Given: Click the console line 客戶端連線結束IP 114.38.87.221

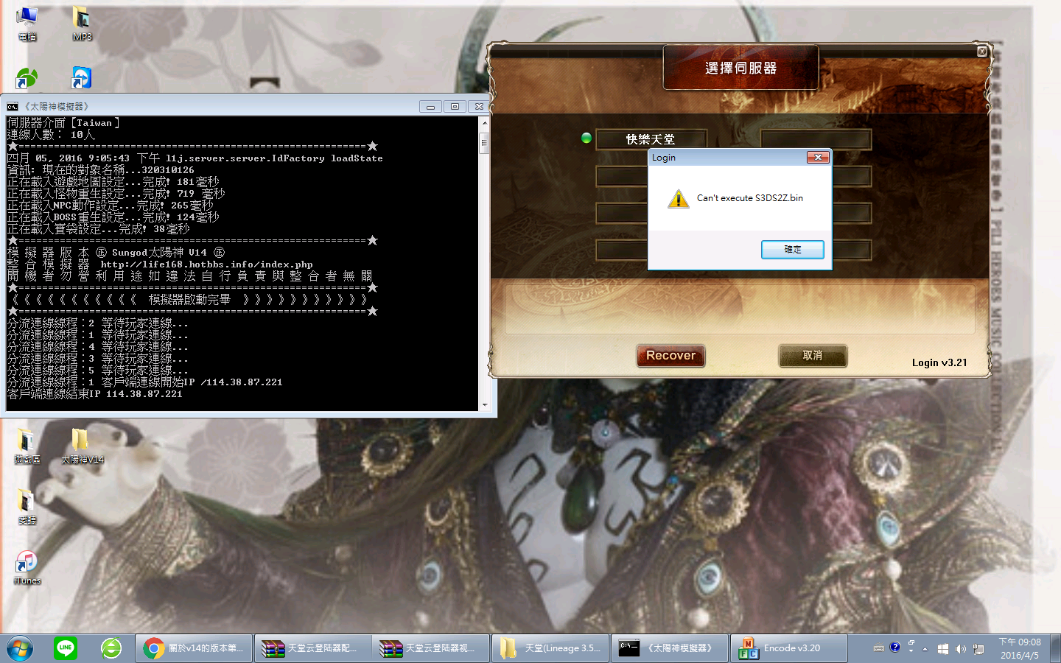Looking at the screenshot, I should pos(94,394).
